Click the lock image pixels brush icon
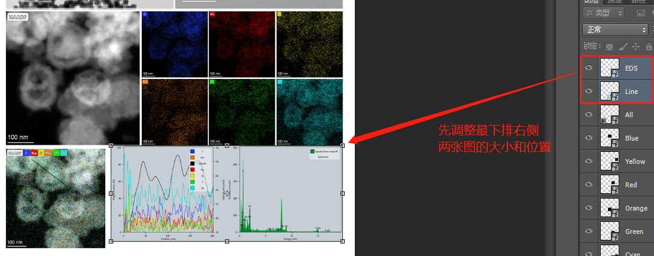Image resolution: width=654 pixels, height=256 pixels. point(622,46)
